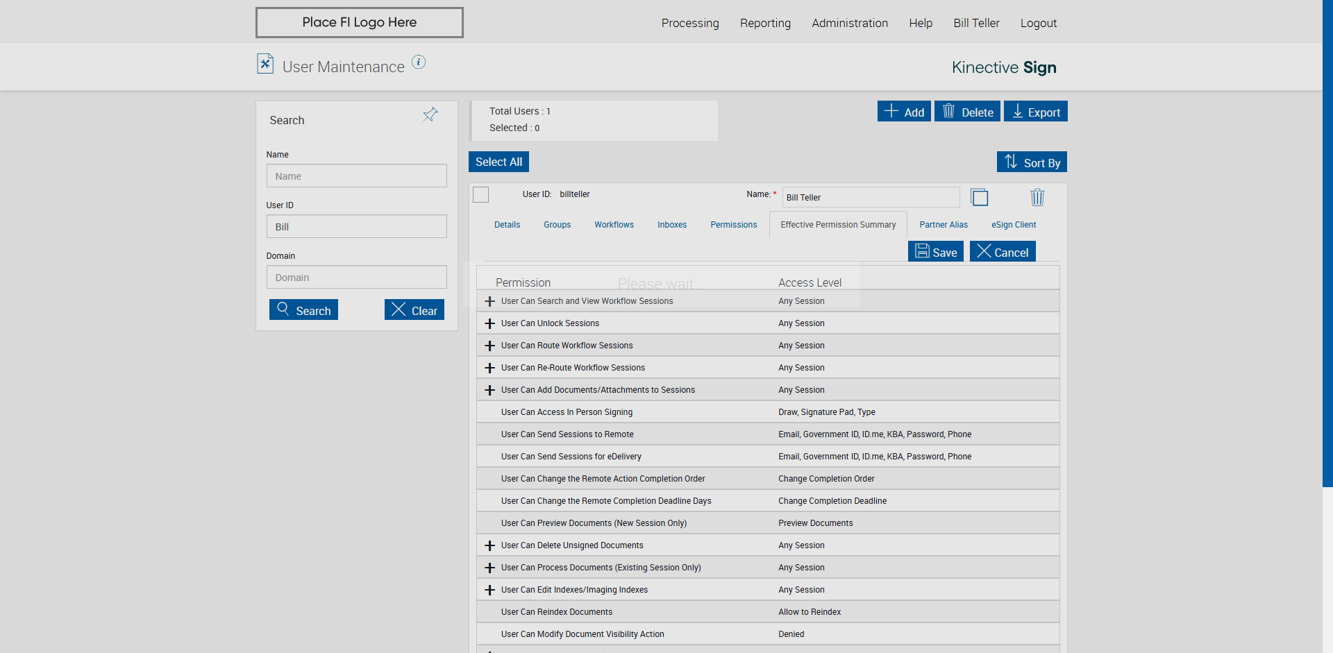Click the Export button

1036,111
